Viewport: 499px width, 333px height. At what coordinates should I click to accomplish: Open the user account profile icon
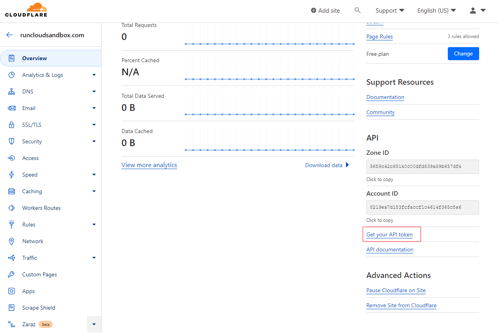point(473,11)
